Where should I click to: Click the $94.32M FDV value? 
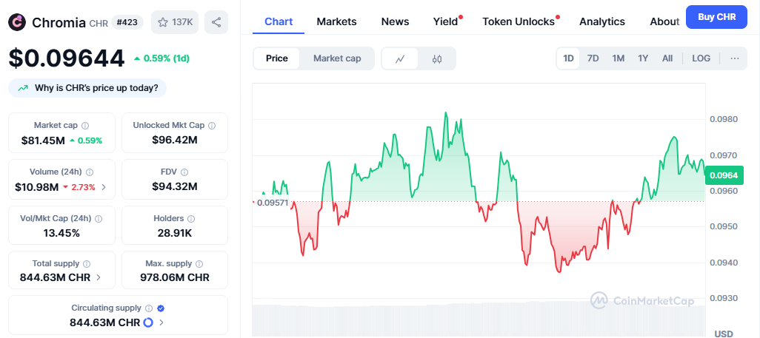(x=175, y=186)
